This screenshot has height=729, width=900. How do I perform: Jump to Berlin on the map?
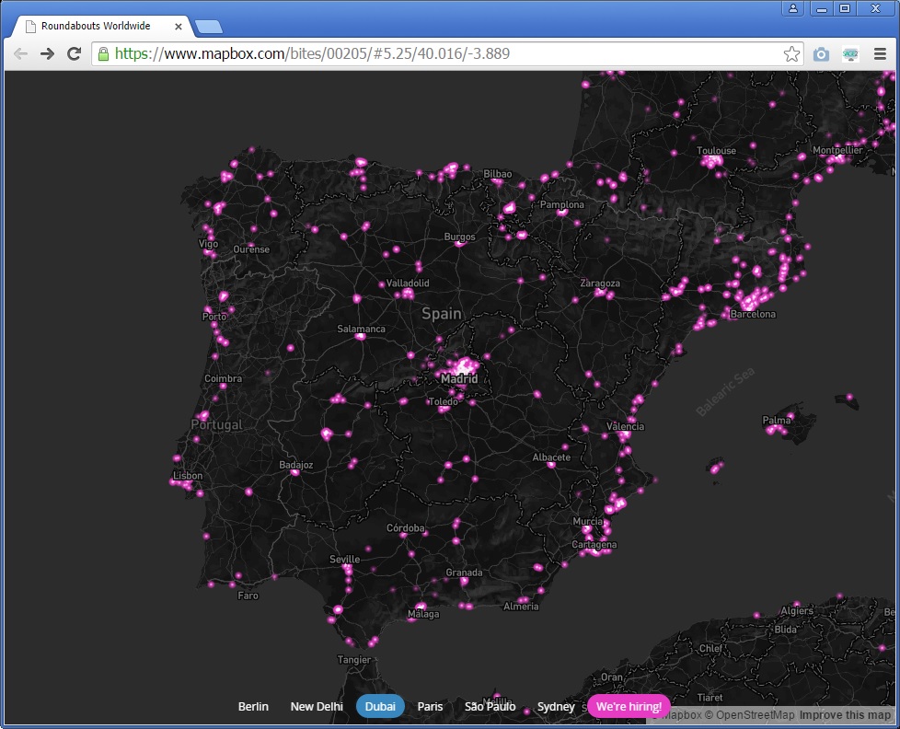[x=253, y=707]
